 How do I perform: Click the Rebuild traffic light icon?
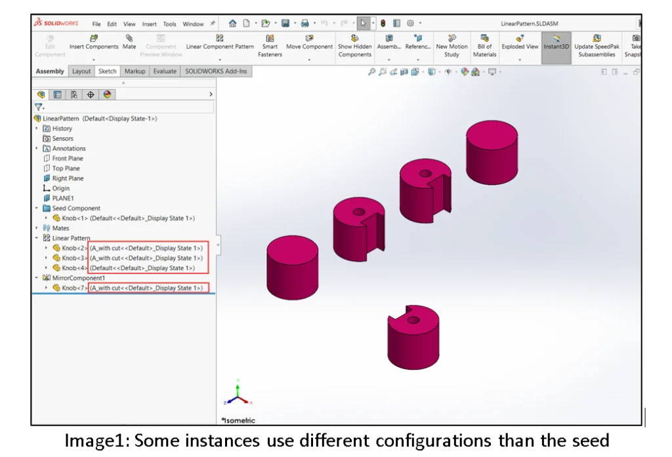click(x=383, y=24)
